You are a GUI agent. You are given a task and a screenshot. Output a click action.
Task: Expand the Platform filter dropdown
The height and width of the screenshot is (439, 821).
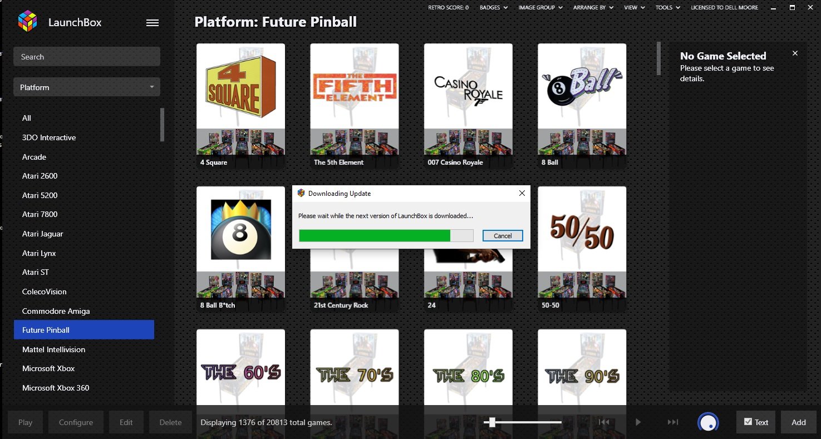[x=87, y=87]
